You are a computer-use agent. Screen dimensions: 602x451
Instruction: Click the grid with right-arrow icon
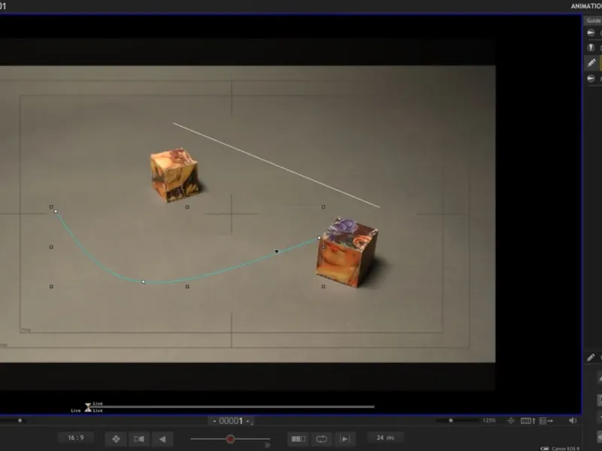(546, 421)
